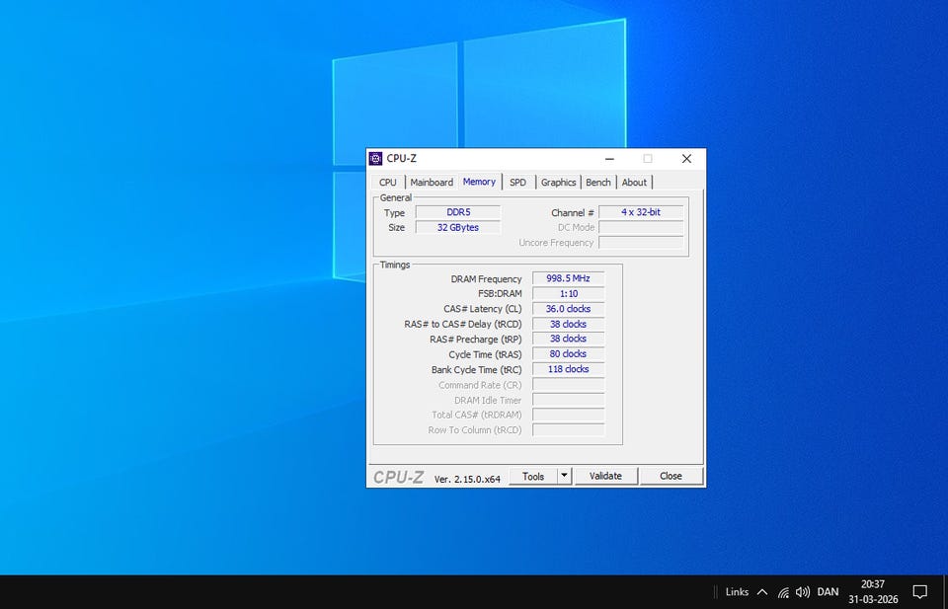This screenshot has width=948, height=609.
Task: Open the Mainboard tab
Action: click(432, 182)
